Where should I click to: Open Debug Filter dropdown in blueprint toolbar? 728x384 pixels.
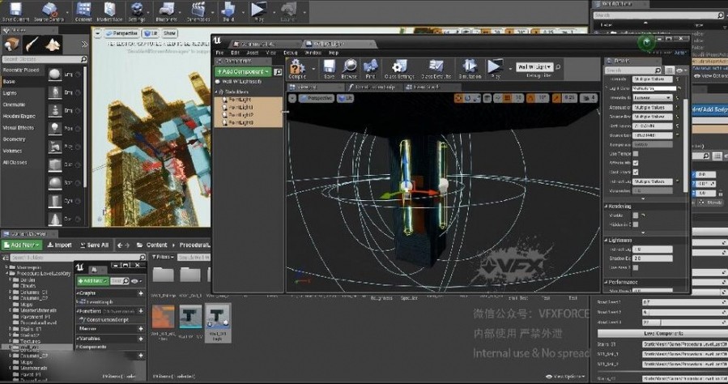(x=534, y=67)
